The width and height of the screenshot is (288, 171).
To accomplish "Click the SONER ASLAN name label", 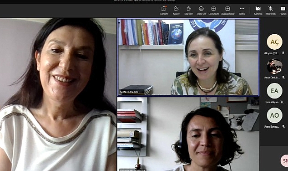I will coord(129,92).
